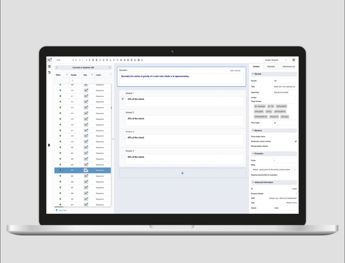Select the highlighted question row 484

pyautogui.click(x=83, y=170)
